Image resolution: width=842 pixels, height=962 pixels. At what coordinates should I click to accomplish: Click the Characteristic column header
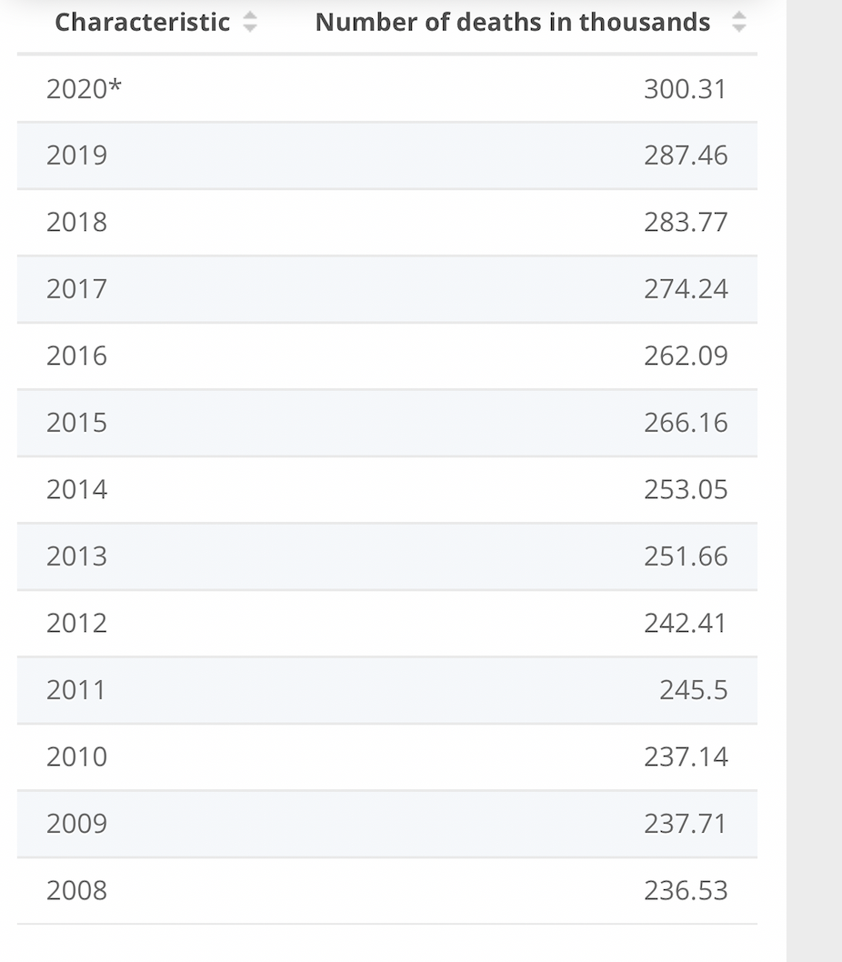click(143, 23)
